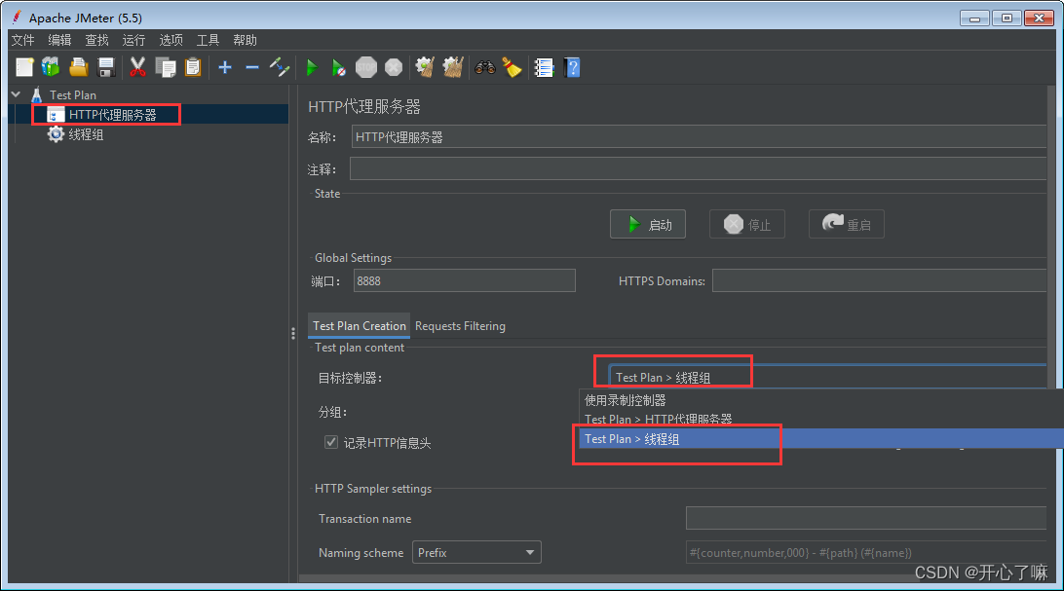This screenshot has width=1064, height=591.
Task: Click the Cut scissors icon
Action: [x=137, y=67]
